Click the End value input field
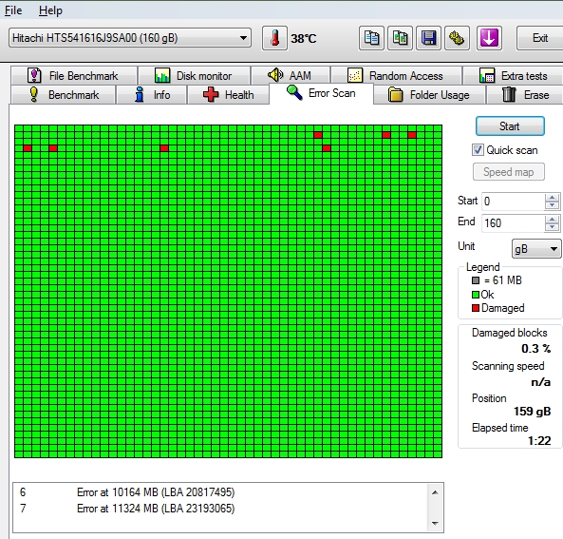563x539 pixels. (x=513, y=223)
